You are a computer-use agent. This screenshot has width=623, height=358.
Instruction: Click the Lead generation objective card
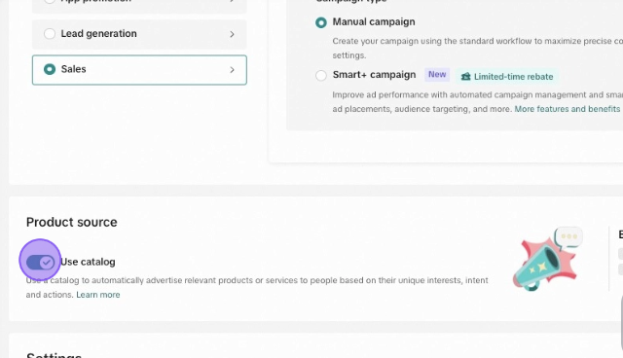pyautogui.click(x=139, y=34)
